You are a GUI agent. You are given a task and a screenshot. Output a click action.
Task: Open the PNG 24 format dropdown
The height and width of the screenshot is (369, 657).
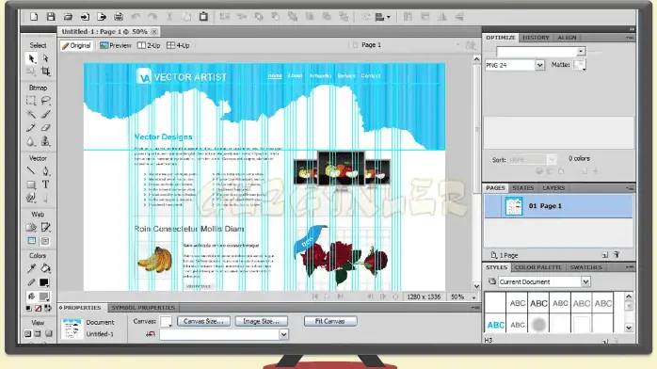click(539, 65)
